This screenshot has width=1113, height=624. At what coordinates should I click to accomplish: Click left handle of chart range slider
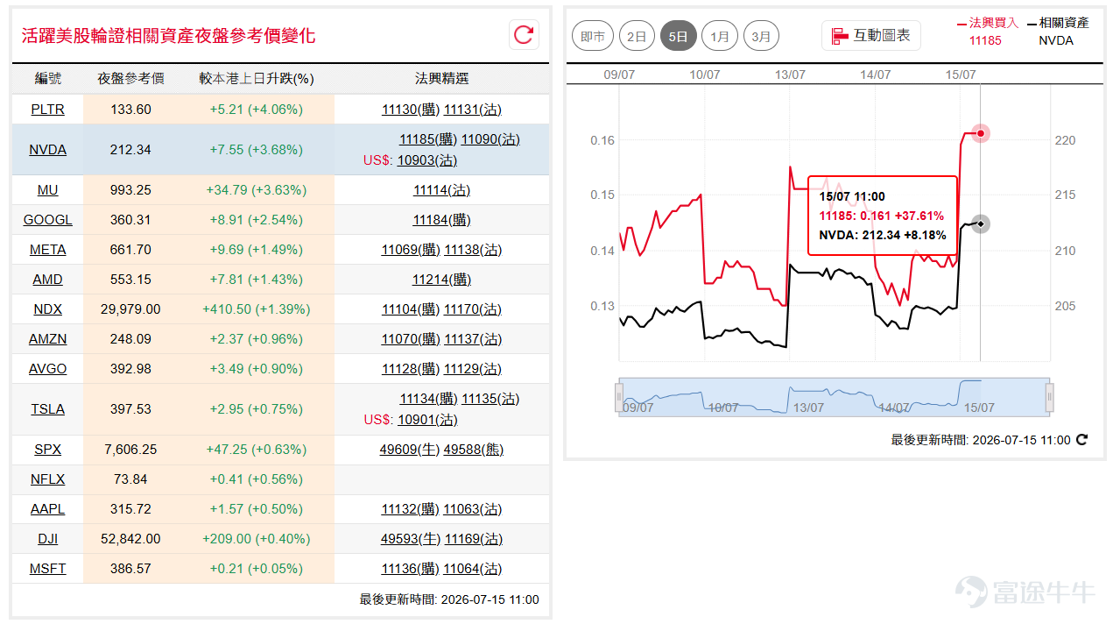pos(619,398)
